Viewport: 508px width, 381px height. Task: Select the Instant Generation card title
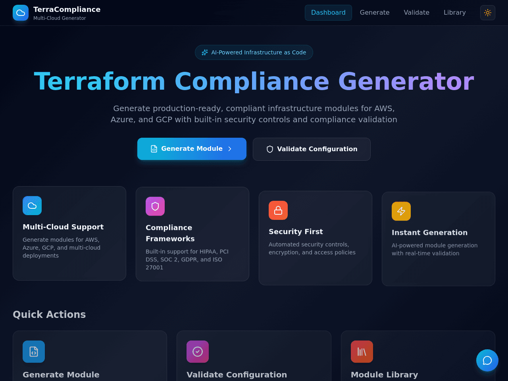[x=429, y=233]
